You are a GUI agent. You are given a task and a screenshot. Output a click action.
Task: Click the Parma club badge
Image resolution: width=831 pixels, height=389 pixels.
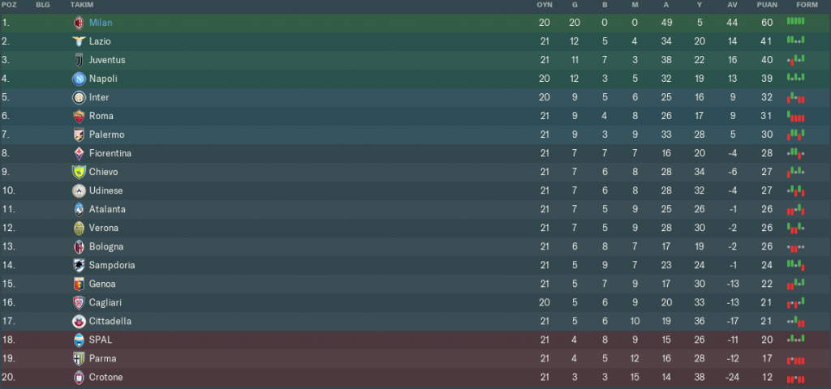(79, 358)
